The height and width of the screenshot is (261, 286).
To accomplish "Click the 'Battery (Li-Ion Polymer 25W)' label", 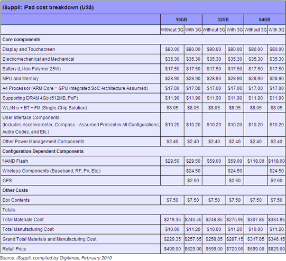I will click(x=32, y=69).
